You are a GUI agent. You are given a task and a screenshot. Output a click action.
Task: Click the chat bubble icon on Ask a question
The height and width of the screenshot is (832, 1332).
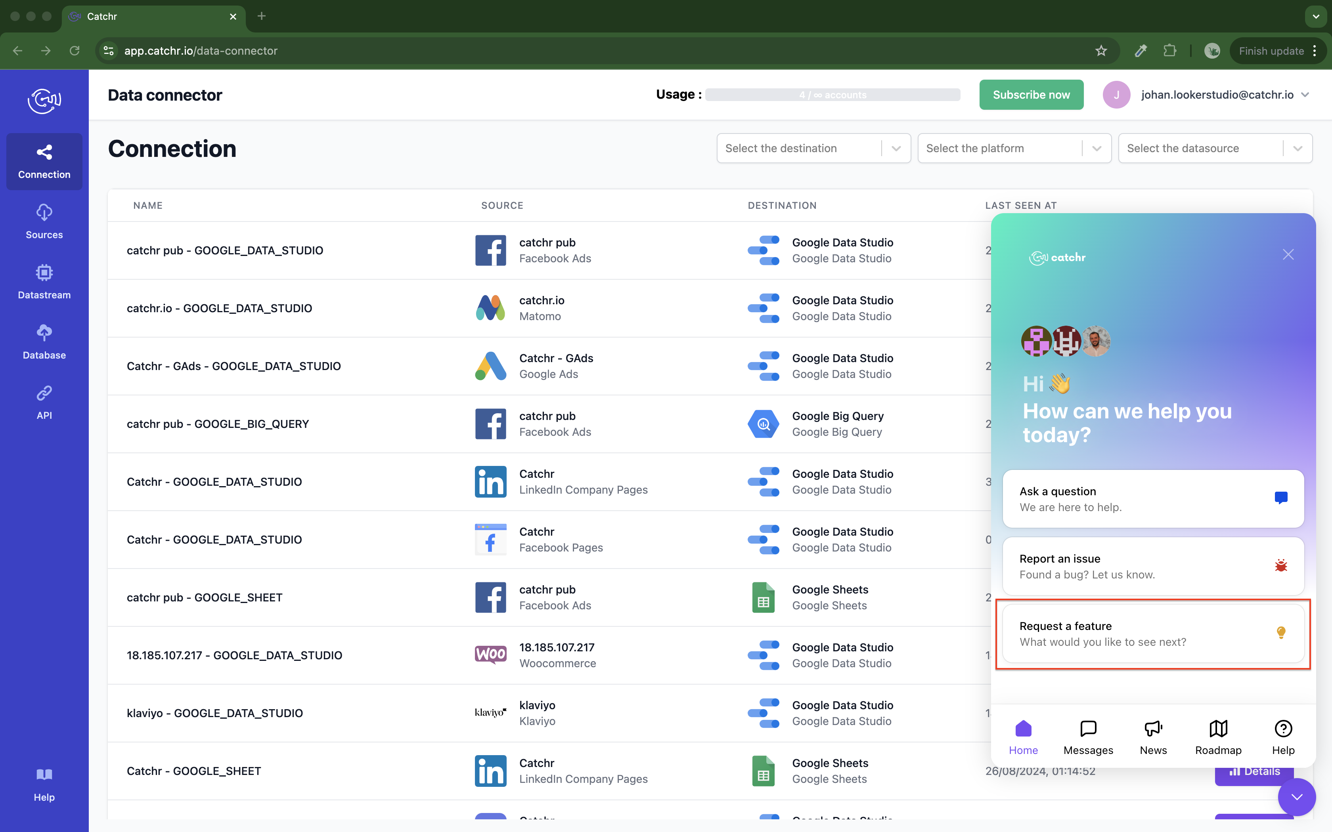1281,498
